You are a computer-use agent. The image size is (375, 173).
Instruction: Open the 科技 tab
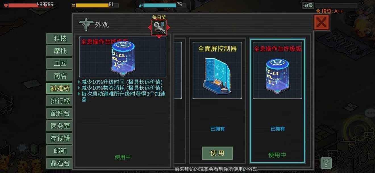pos(60,38)
